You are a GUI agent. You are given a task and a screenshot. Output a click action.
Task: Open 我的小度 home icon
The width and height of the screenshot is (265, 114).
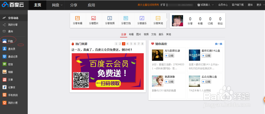(x=5, y=103)
